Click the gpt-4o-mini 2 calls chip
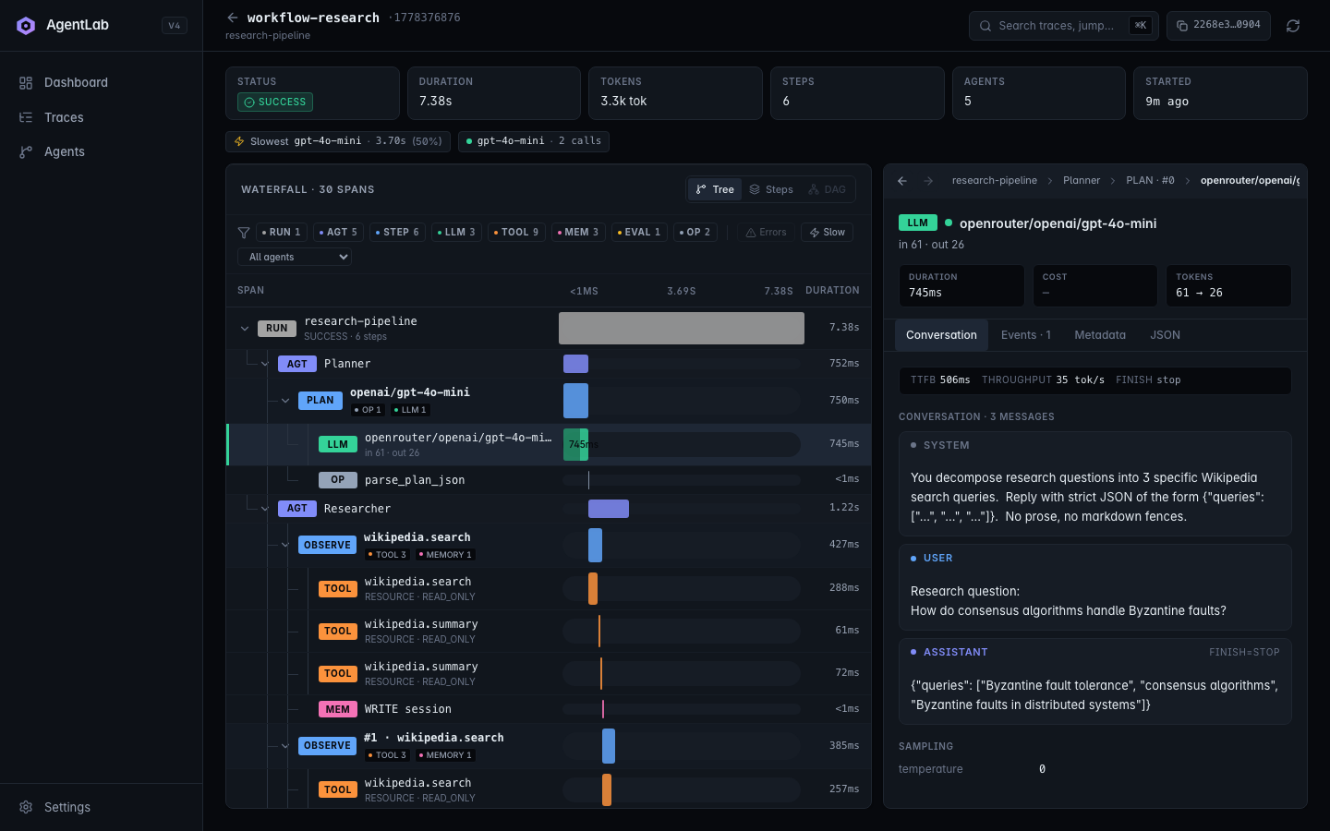The width and height of the screenshot is (1330, 831). [534, 141]
